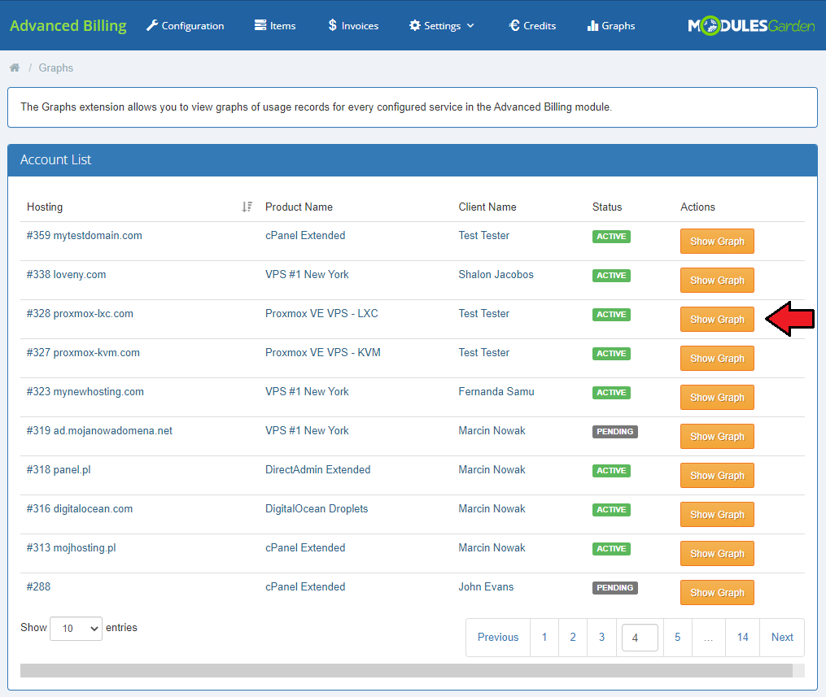Open client Fernanda Samu

click(496, 391)
